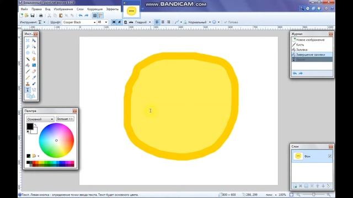Pick a hue on the color wheel
The height and width of the screenshot is (198, 353).
56,140
